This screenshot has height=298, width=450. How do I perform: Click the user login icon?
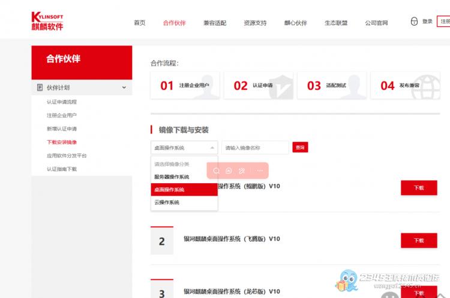[x=414, y=22]
